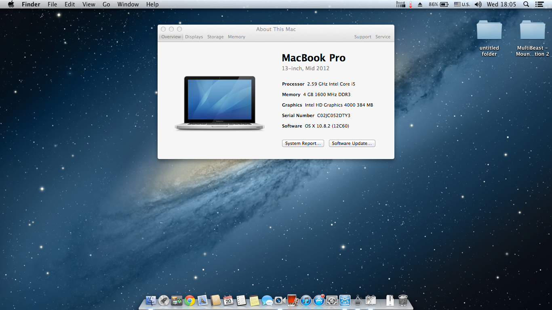552x310 pixels.
Task: Open Finder from the Dock
Action: click(x=151, y=300)
